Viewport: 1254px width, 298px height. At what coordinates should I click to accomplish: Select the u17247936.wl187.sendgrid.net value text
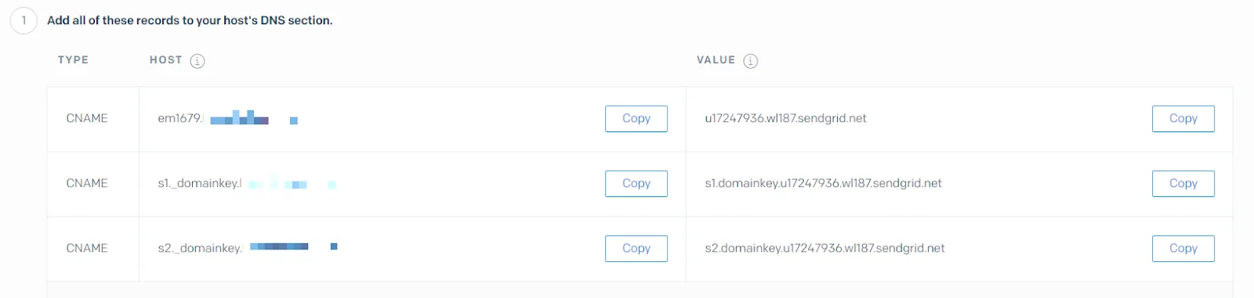point(785,119)
